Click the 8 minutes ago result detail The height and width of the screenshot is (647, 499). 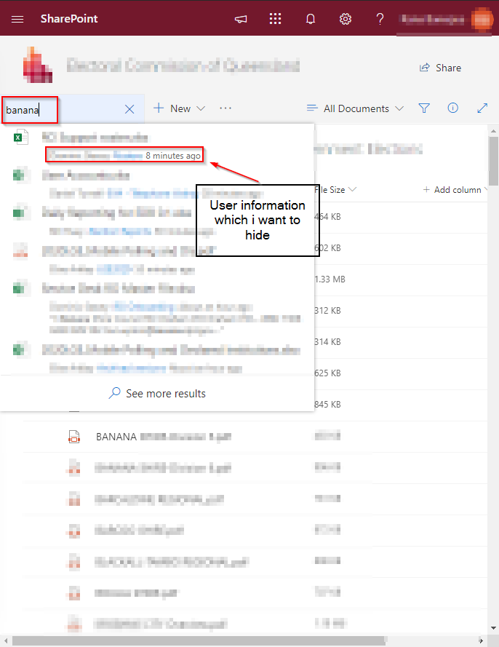tap(173, 156)
